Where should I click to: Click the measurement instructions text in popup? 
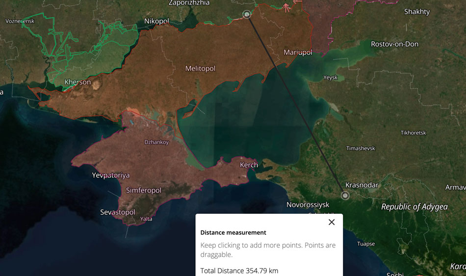[268, 250]
